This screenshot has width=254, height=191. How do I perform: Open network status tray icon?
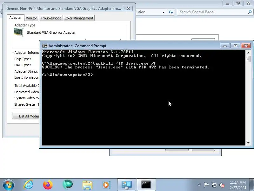coord(214,185)
